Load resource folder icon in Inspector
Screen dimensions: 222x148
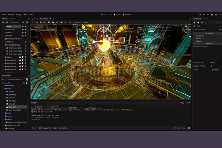(198, 23)
